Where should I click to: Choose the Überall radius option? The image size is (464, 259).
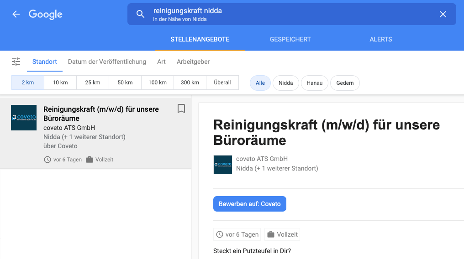(222, 83)
